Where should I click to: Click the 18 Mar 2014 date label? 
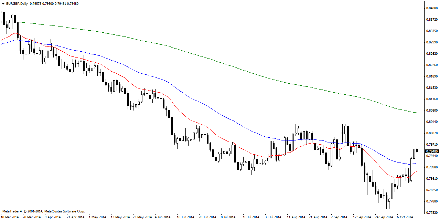click(10, 217)
